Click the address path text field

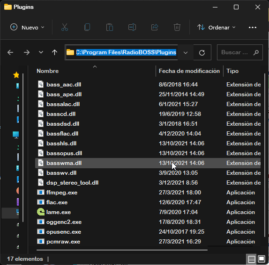coord(126,52)
